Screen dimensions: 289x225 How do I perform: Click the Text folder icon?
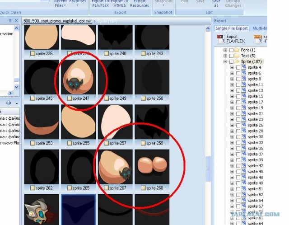click(x=237, y=56)
